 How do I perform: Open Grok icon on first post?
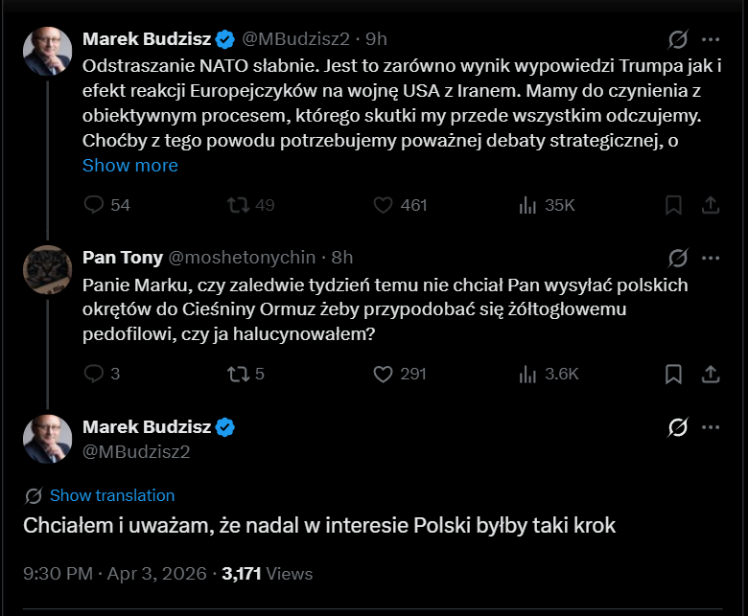[678, 39]
